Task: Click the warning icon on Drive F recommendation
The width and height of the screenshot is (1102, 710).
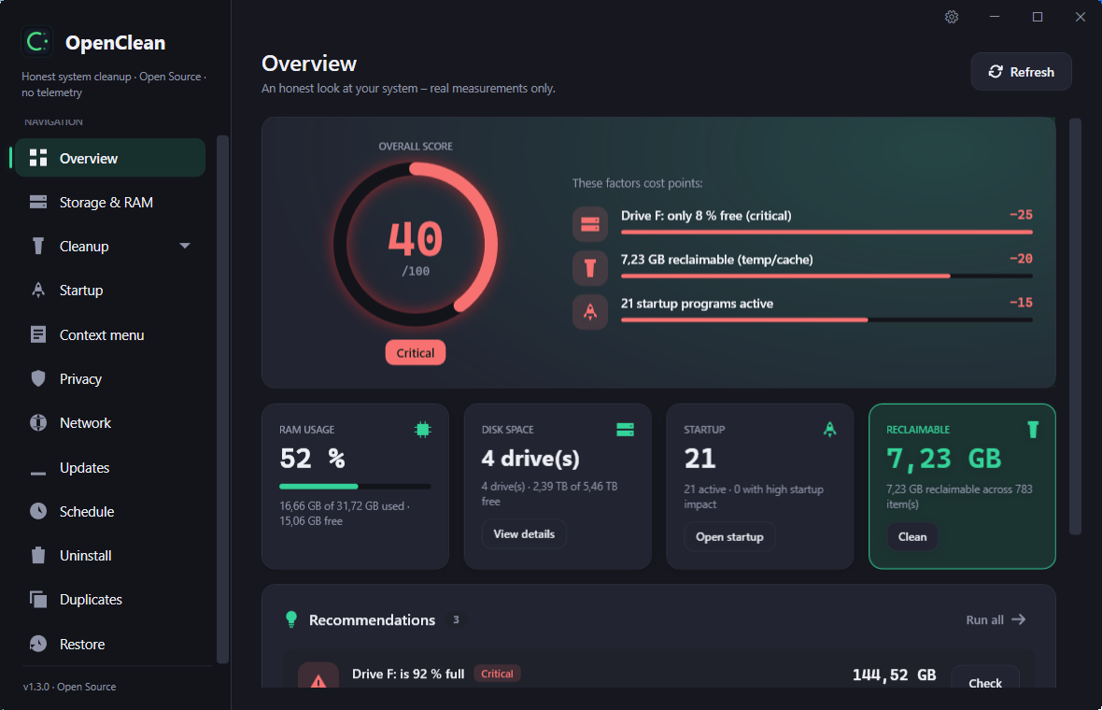Action: point(318,675)
